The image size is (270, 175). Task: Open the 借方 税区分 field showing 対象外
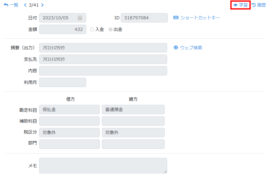69,133
